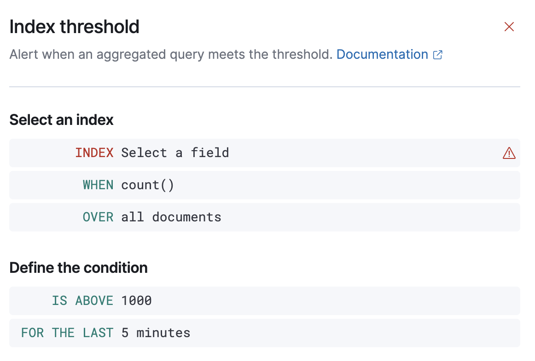The height and width of the screenshot is (361, 535).
Task: Expand the WHEN count() expression
Action: (x=264, y=185)
